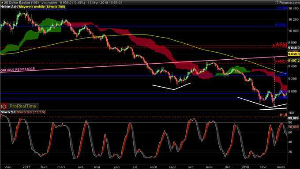Click the 12 févr. 2019 15:57:03 timestamp
300x169 pixels.
point(105,3)
